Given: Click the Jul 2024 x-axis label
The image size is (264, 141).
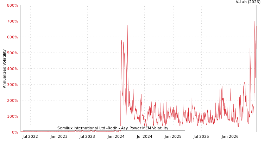Looking at the screenshot, I should coord(144,137).
